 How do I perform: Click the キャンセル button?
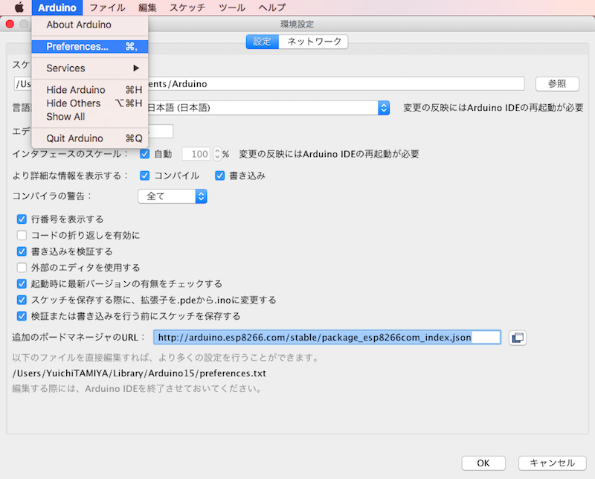pyautogui.click(x=552, y=463)
